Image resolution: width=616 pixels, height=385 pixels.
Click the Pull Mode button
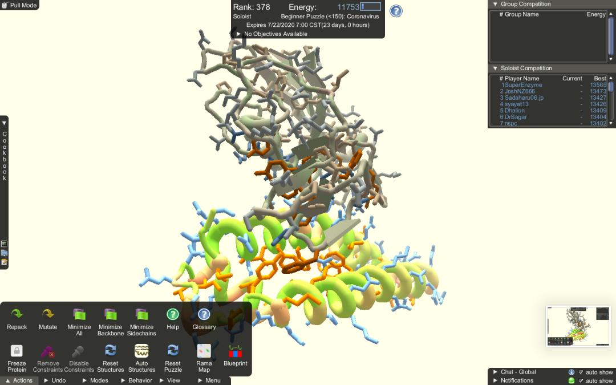pos(19,5)
